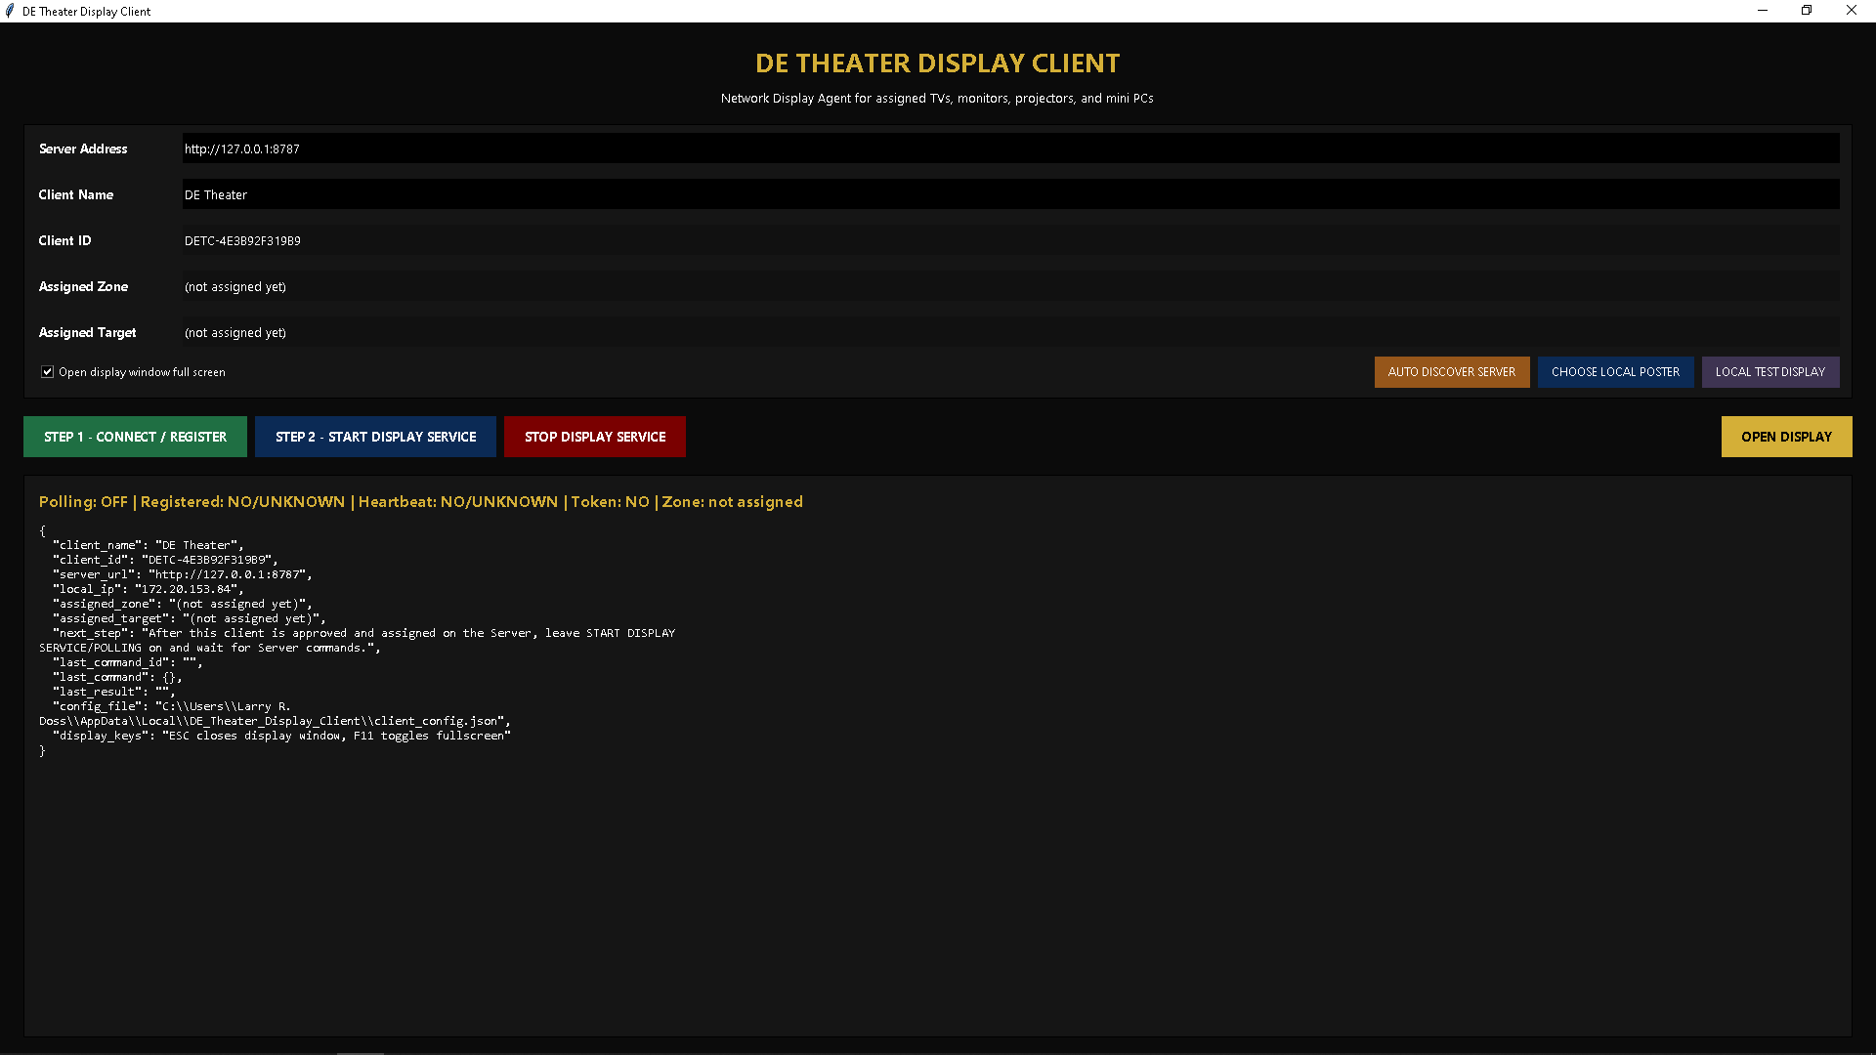The image size is (1876, 1055).
Task: Click the Assigned Target not assigned value
Action: coord(235,332)
